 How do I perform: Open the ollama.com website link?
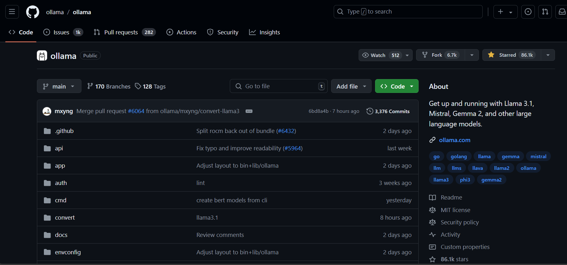pyautogui.click(x=454, y=140)
